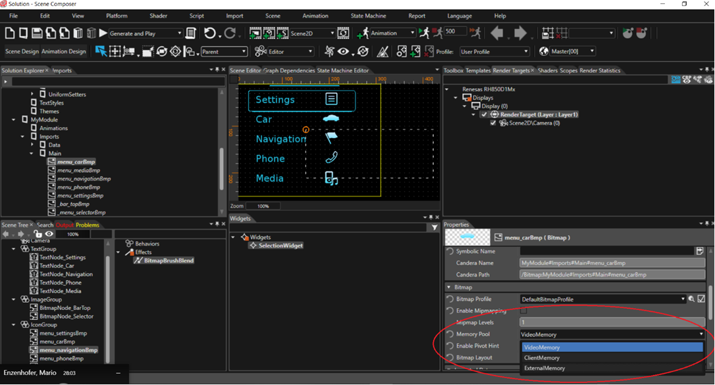The height and width of the screenshot is (385, 715).
Task: Collapse the TextGroup node in Scene Tree
Action: point(14,249)
